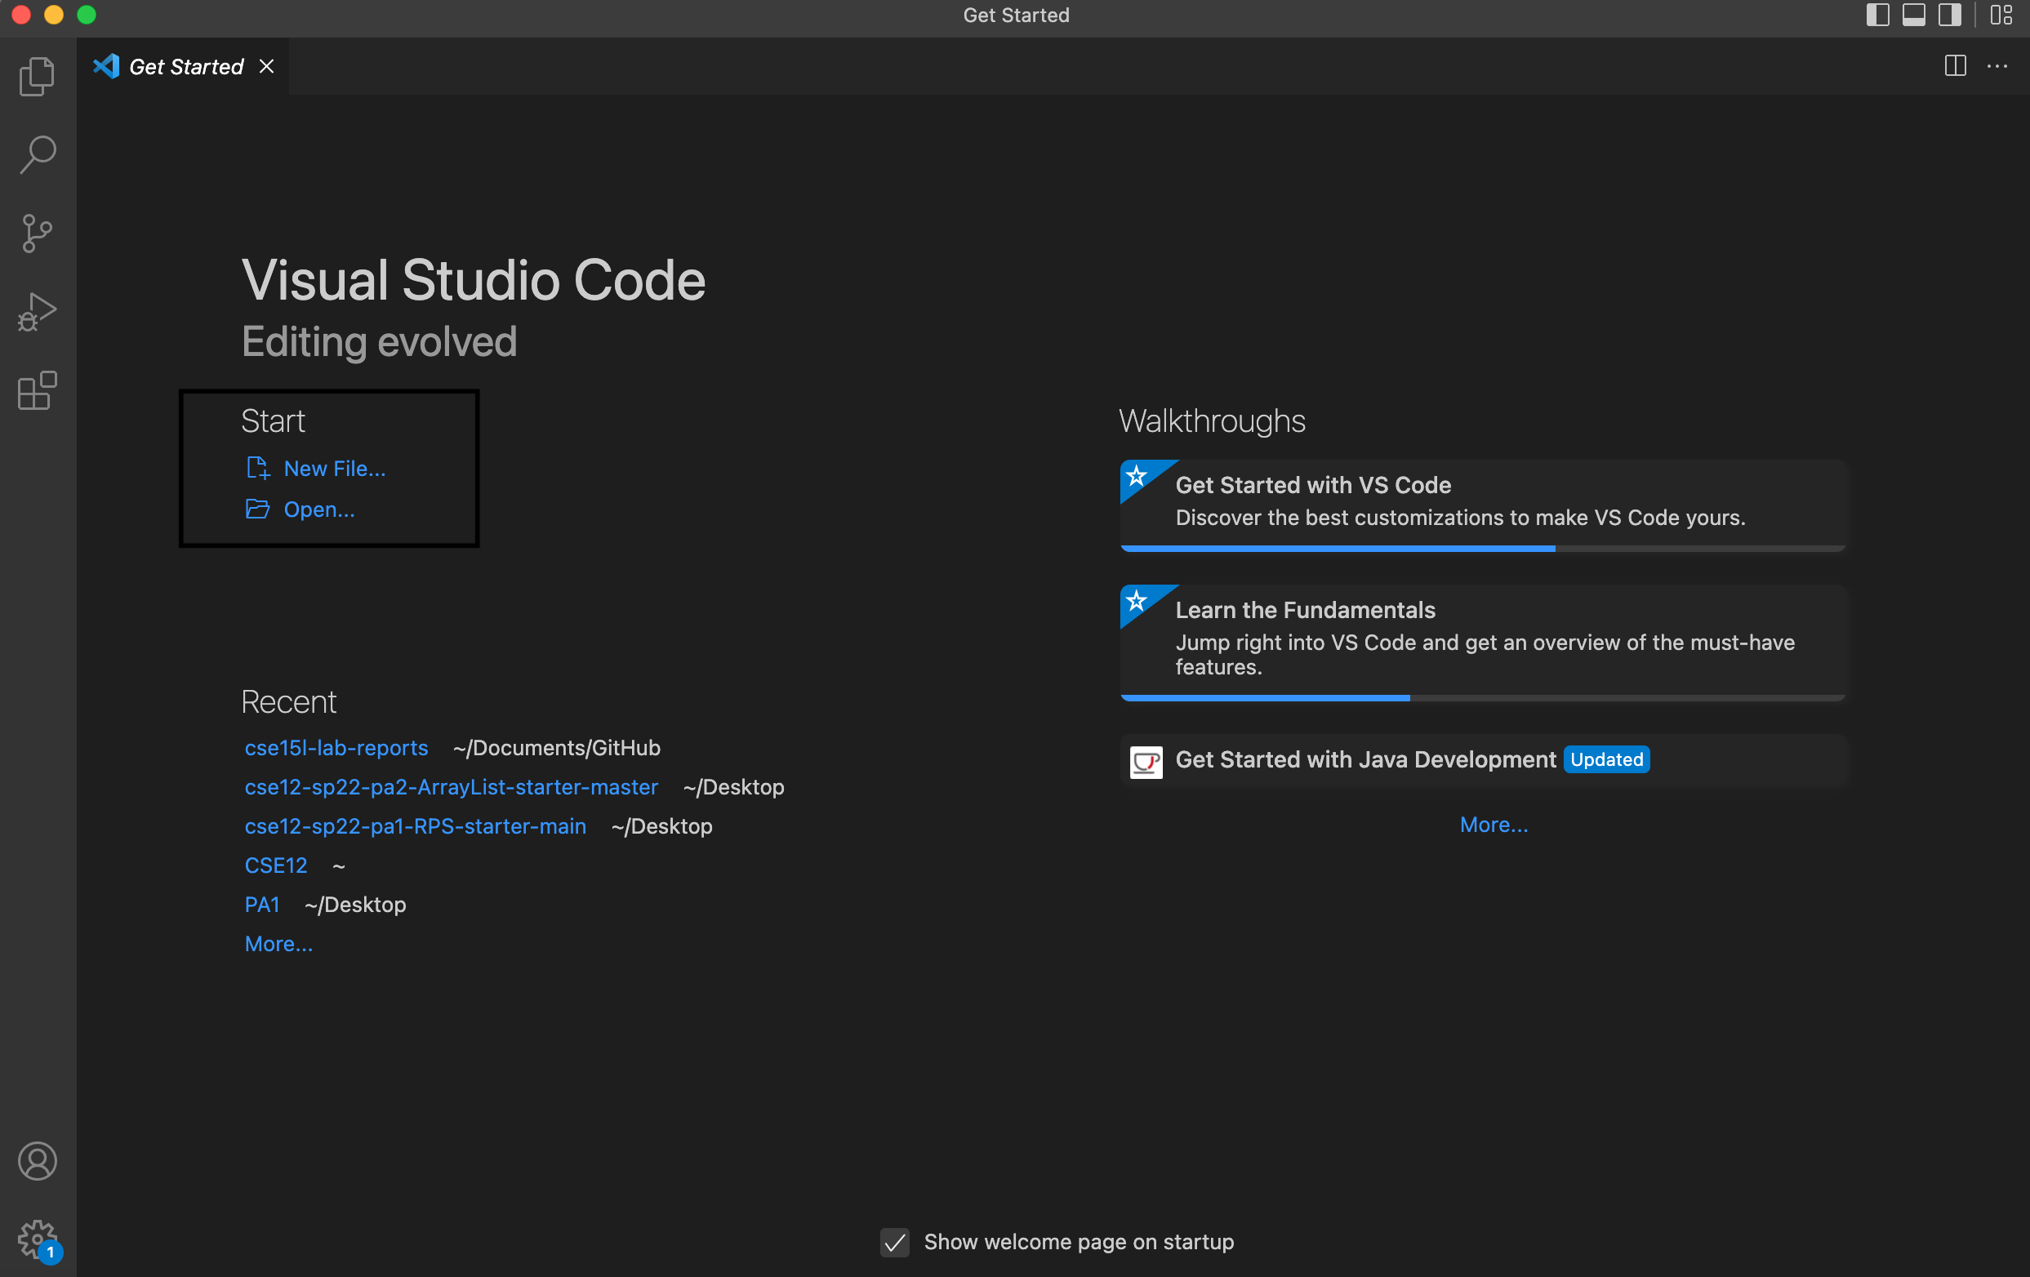Open the Extensions view
The width and height of the screenshot is (2030, 1277).
37,390
